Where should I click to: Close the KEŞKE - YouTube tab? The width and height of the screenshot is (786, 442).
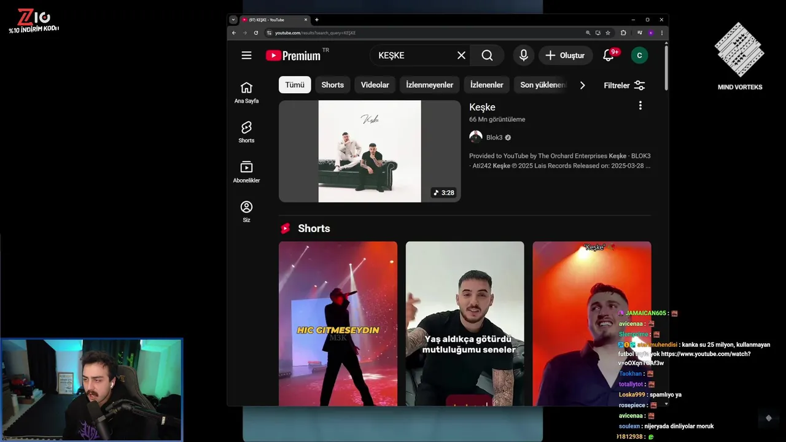click(x=305, y=20)
